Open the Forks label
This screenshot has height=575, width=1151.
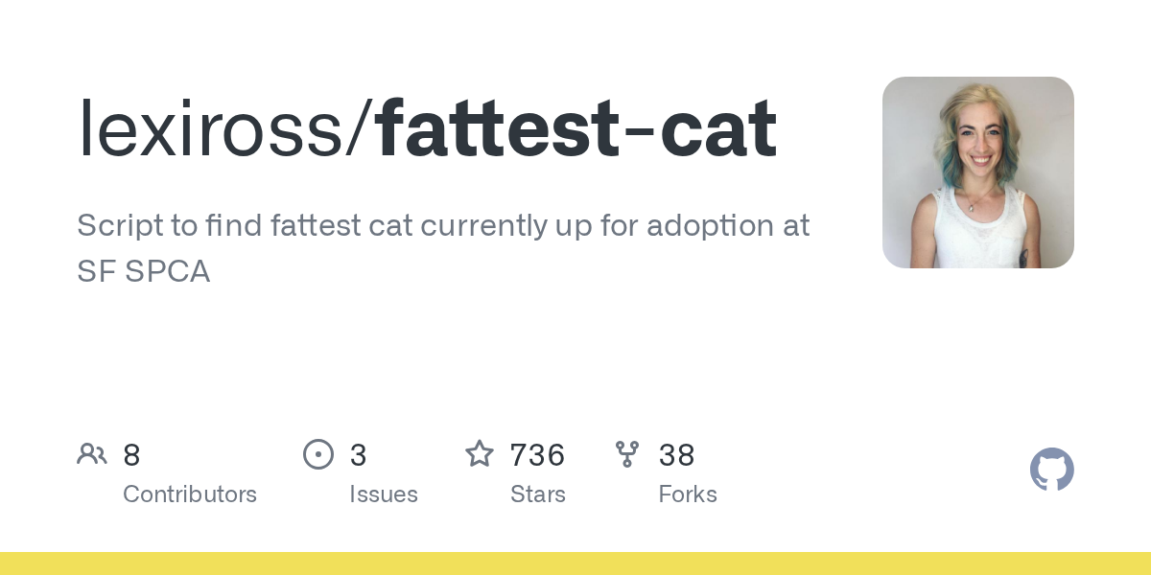click(x=688, y=494)
